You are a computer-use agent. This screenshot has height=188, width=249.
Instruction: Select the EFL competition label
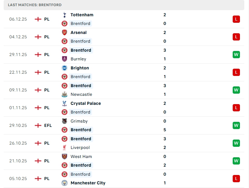click(48, 125)
